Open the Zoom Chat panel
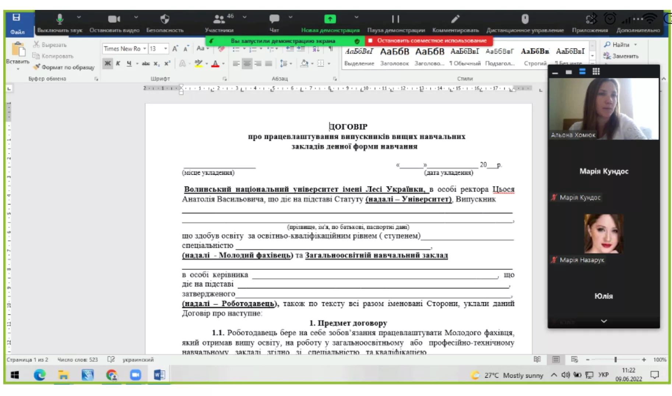This screenshot has width=672, height=396. click(x=274, y=19)
